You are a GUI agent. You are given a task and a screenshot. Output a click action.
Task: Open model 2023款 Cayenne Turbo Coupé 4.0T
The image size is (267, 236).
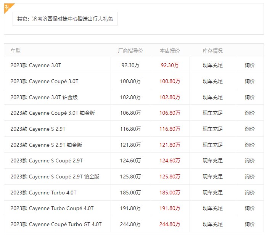tap(52, 208)
